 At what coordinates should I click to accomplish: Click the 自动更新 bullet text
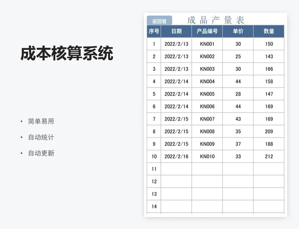(41, 153)
